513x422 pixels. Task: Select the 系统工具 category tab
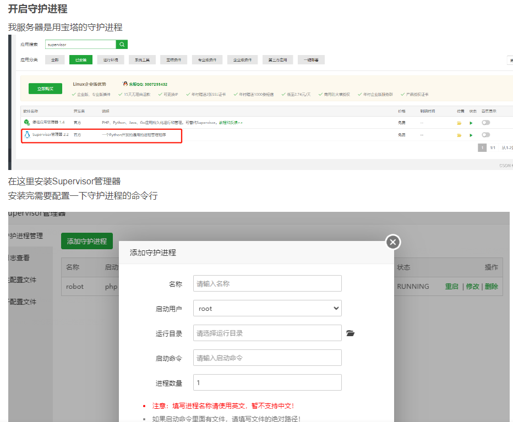point(142,60)
